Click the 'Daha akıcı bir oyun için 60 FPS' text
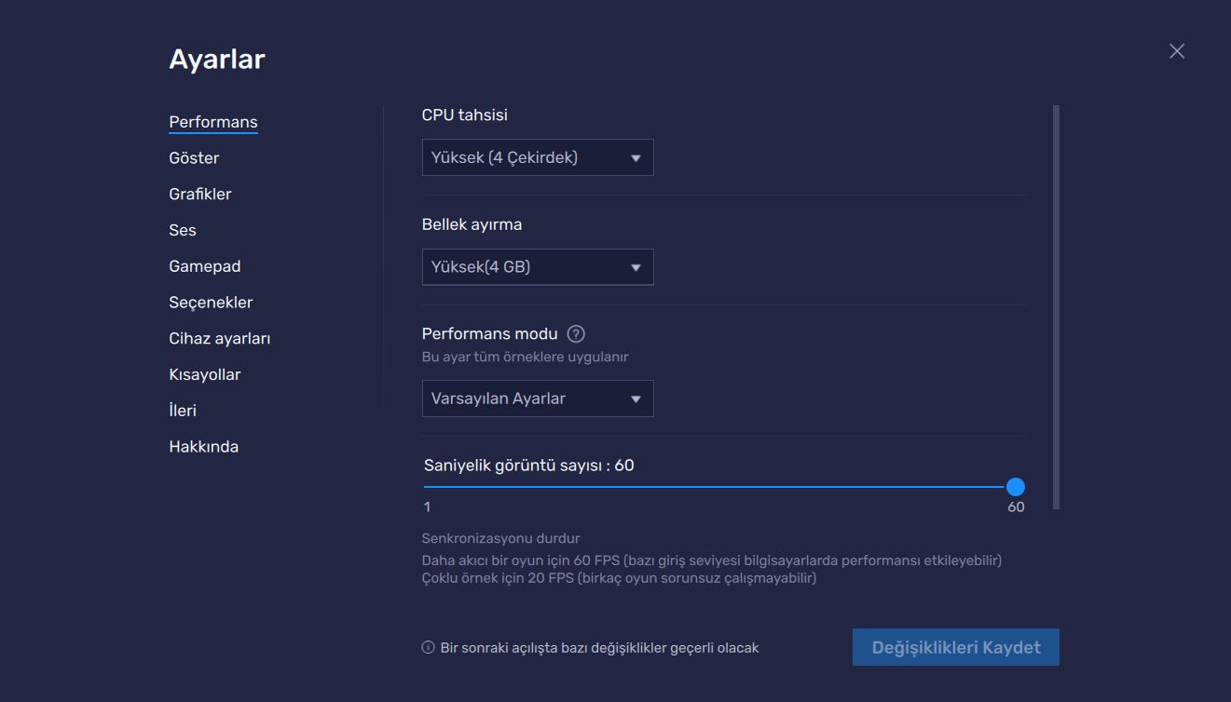 click(x=712, y=560)
